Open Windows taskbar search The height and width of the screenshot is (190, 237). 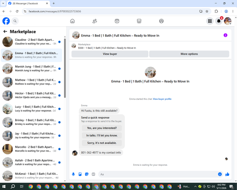point(13,187)
